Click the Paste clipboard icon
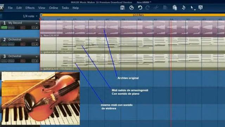 175,8
